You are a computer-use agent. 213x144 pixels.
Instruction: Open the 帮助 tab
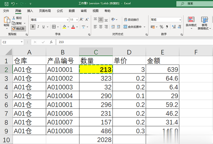coord(107,11)
